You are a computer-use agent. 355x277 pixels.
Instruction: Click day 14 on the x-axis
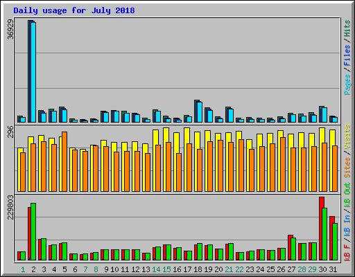pyautogui.click(x=156, y=269)
